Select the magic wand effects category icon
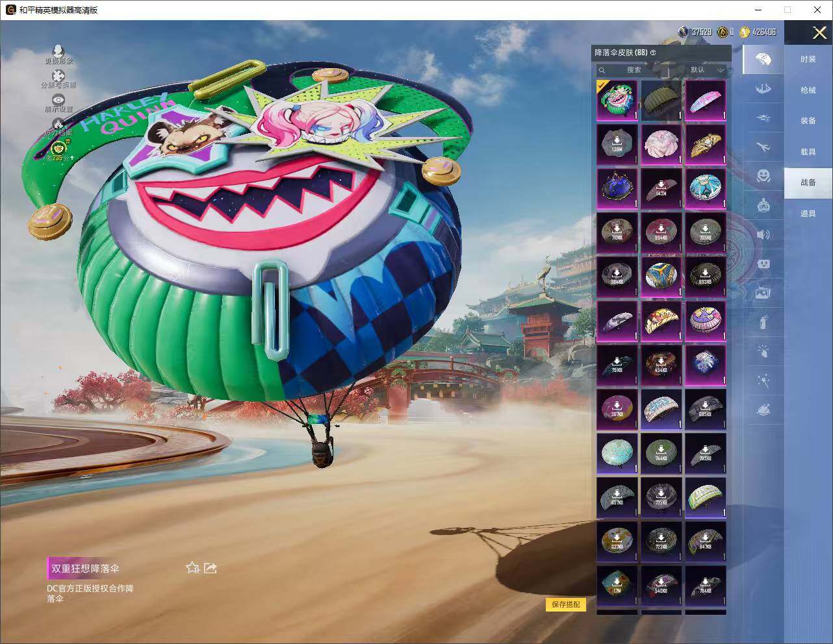 [x=763, y=380]
